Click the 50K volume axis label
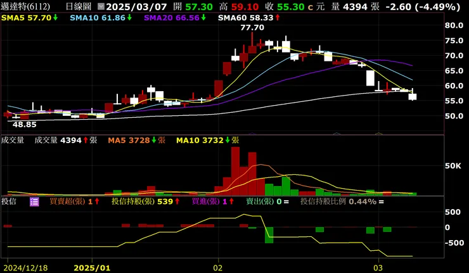 coord(453,166)
